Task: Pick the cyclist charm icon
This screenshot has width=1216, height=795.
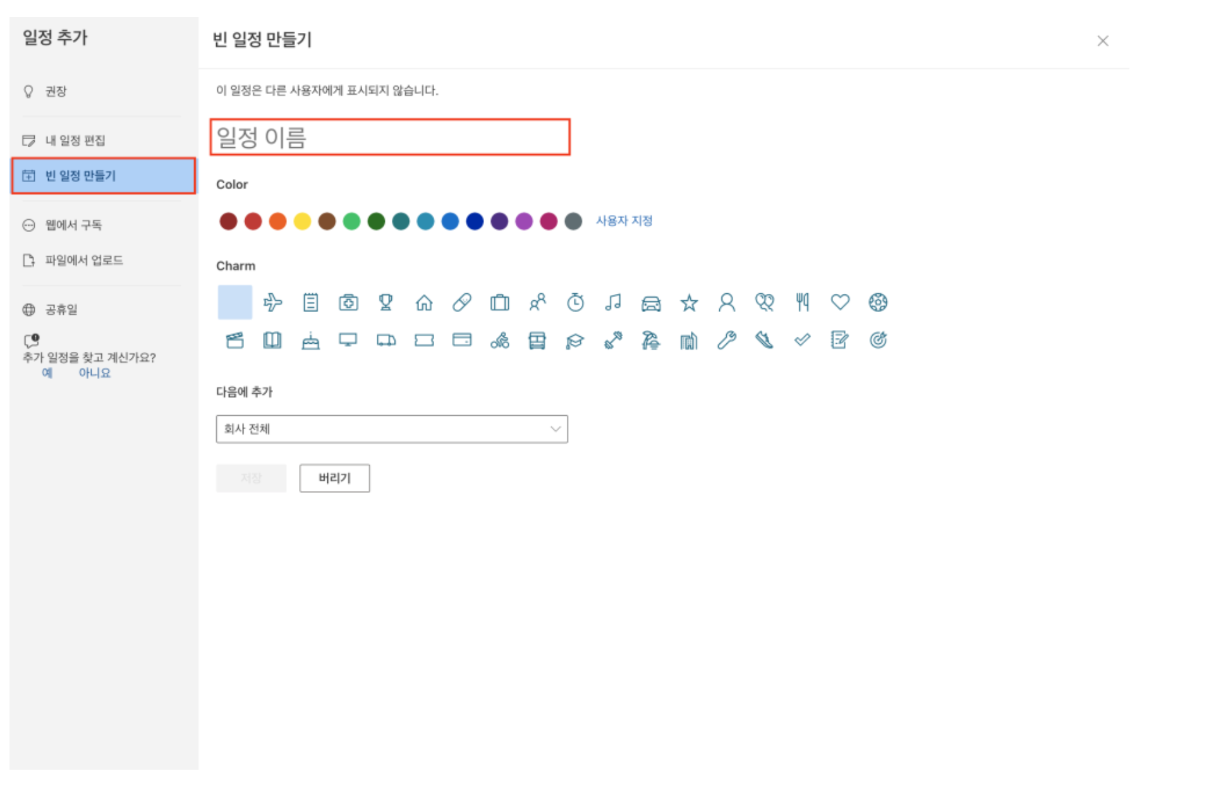Action: coord(500,341)
